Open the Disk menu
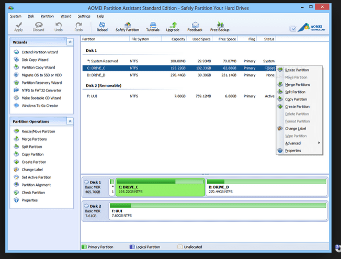 (31, 16)
